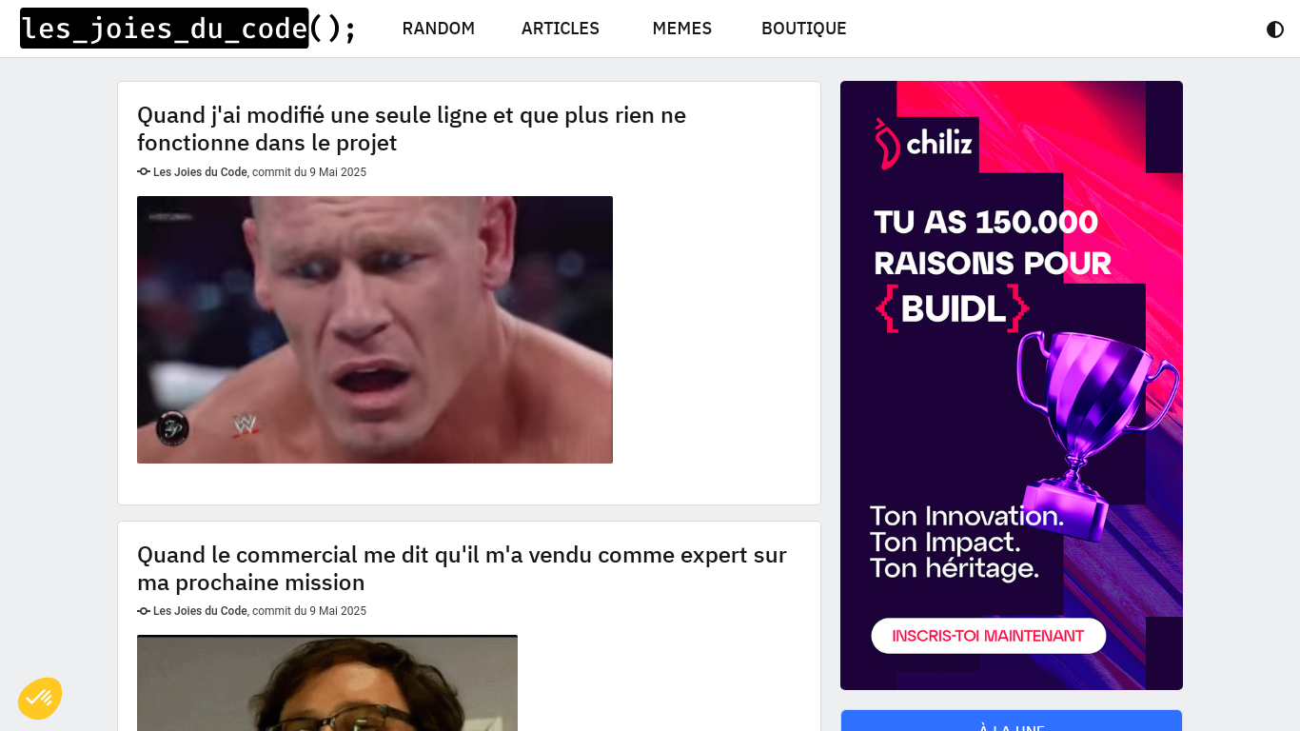
Task: Click commit icon beside first post author
Action: tap(144, 171)
